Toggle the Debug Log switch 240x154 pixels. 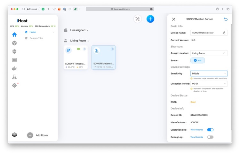point(210,137)
